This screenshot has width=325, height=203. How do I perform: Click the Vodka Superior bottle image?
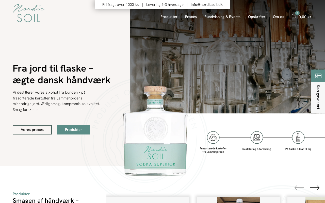(x=155, y=131)
